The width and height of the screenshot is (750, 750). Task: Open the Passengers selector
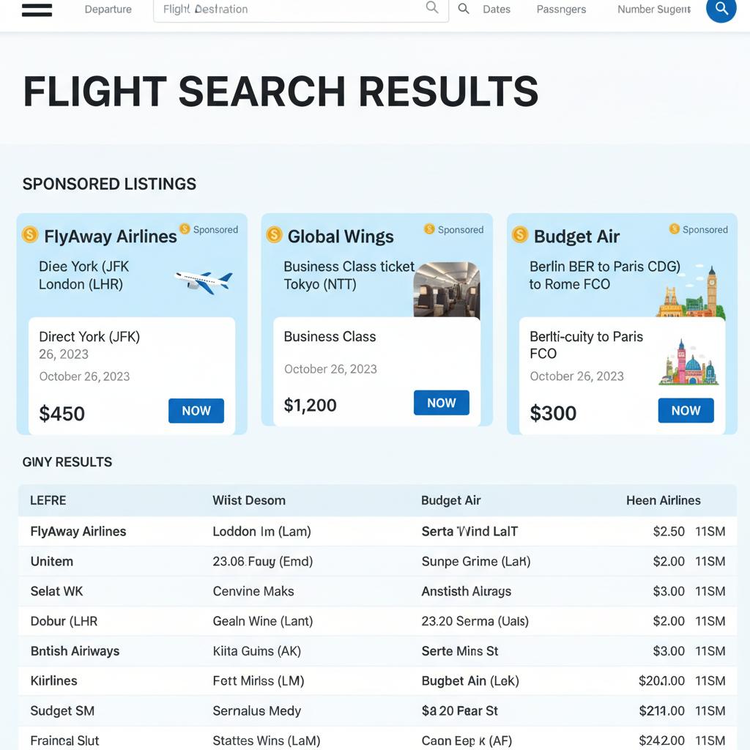pos(561,10)
